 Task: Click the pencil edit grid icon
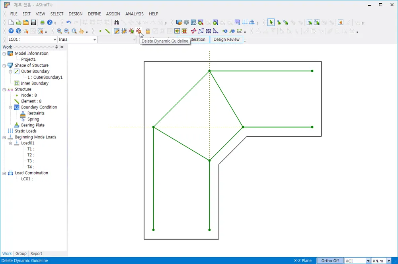pyautogui.click(x=117, y=31)
